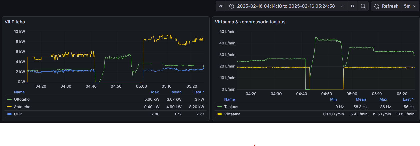Click the refresh circular arrows icon
The image size is (420, 146).
[x=377, y=6]
